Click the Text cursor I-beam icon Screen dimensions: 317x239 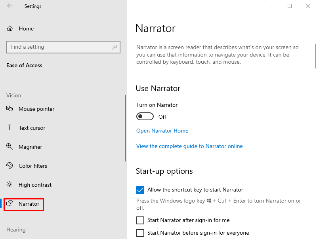pyautogui.click(x=9, y=127)
